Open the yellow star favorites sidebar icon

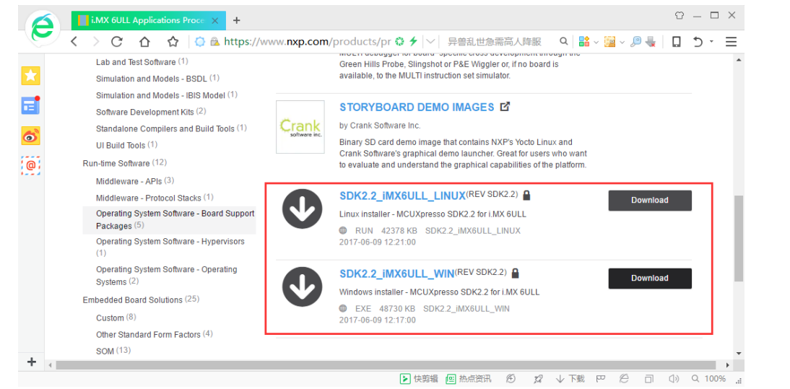coord(31,76)
